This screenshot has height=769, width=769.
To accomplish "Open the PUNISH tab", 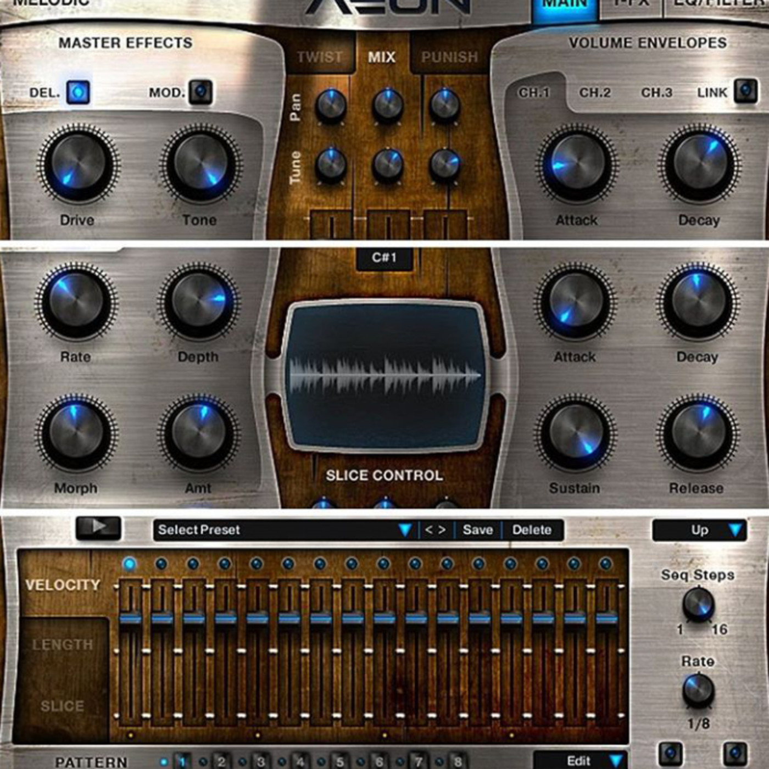I will [450, 57].
